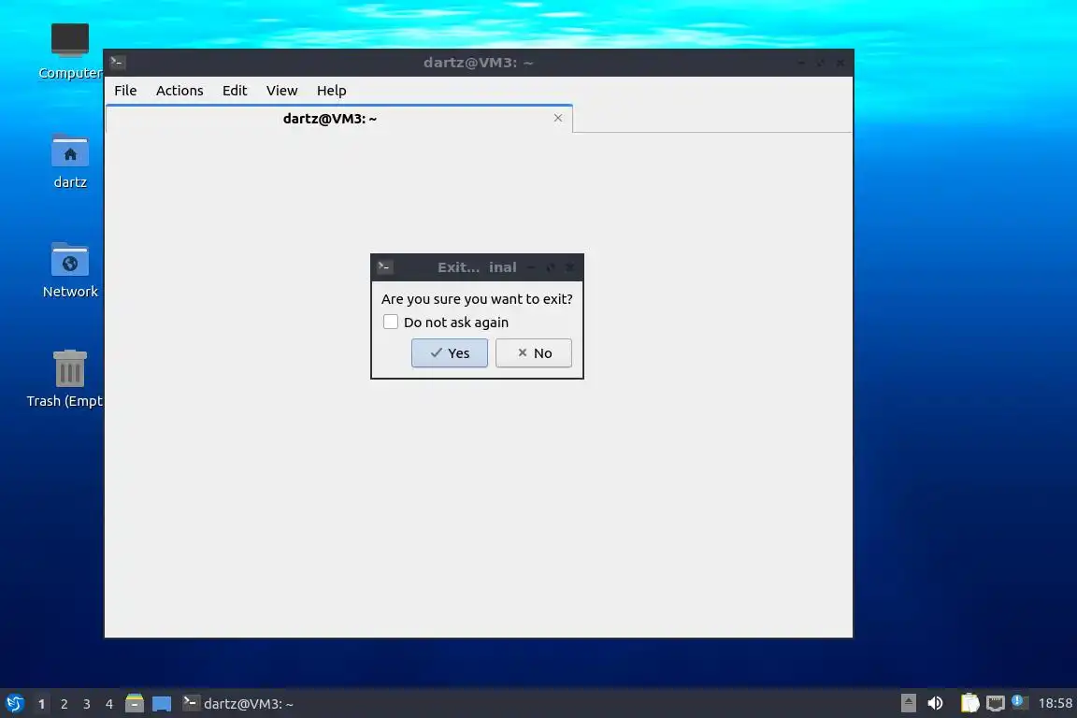Open the dartz home folder icon
1077x718 pixels.
[x=70, y=161]
